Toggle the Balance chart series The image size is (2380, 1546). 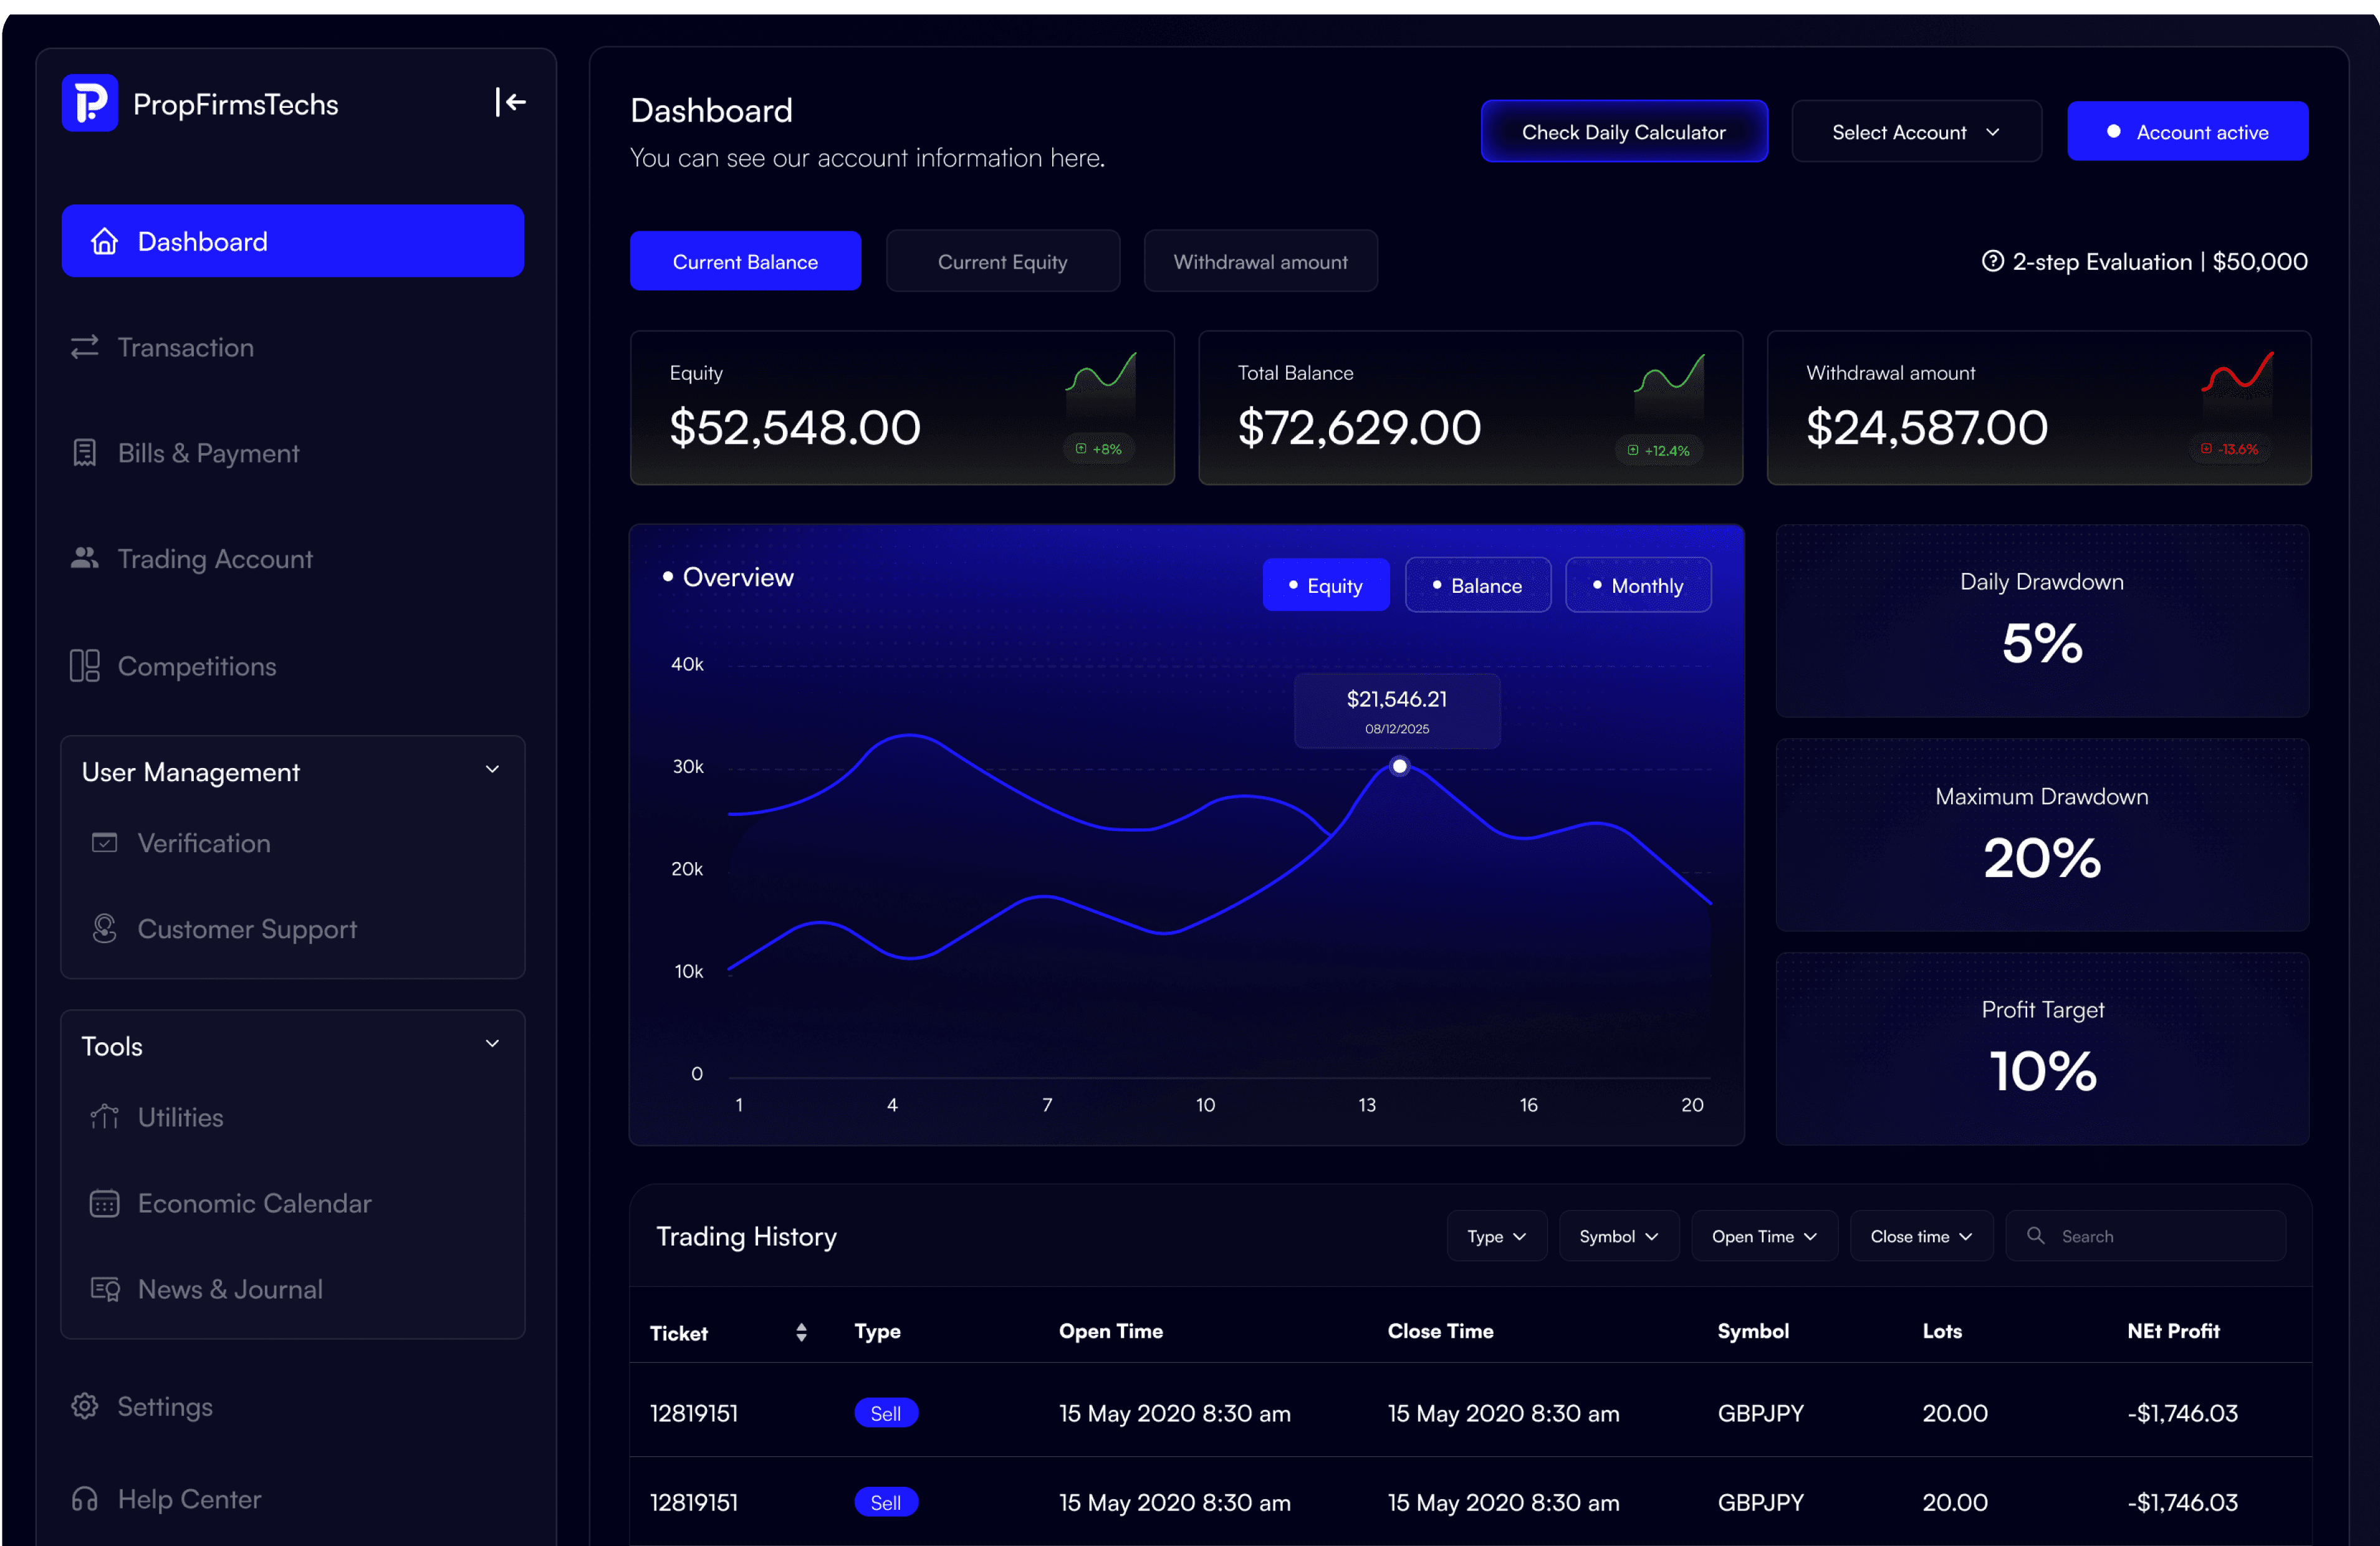click(x=1477, y=585)
